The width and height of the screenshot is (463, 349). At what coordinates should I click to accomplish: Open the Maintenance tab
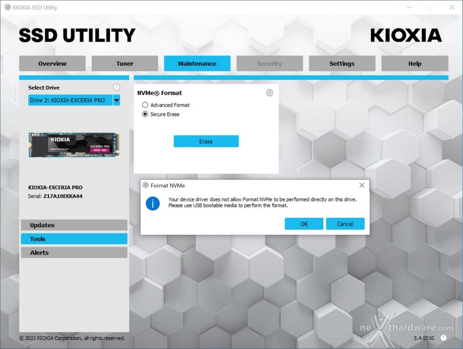(197, 63)
